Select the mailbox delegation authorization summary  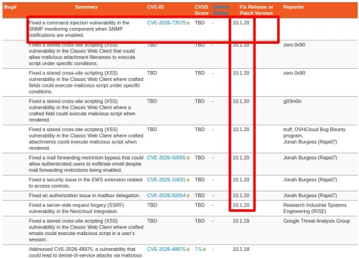pos(84,196)
